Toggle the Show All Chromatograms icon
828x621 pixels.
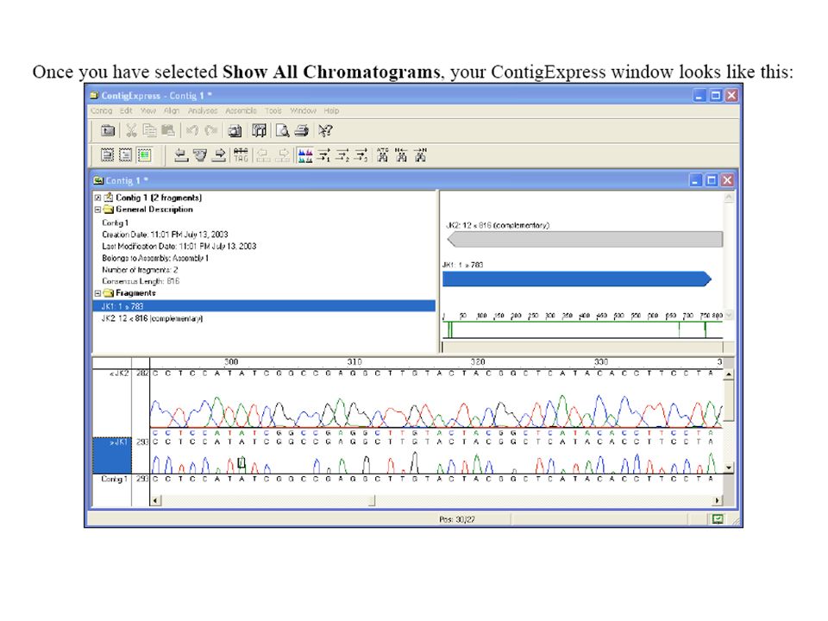[x=305, y=155]
